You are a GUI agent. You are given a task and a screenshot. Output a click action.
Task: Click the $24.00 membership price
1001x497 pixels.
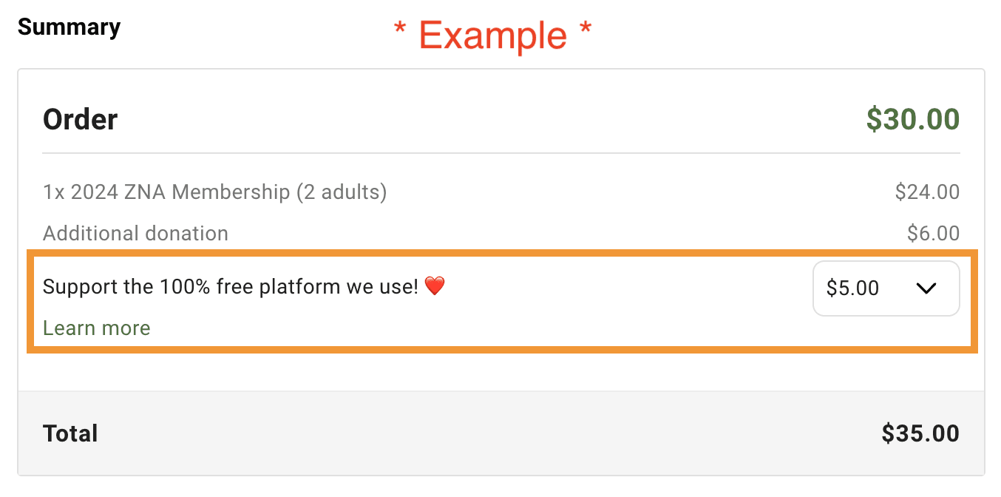point(927,192)
